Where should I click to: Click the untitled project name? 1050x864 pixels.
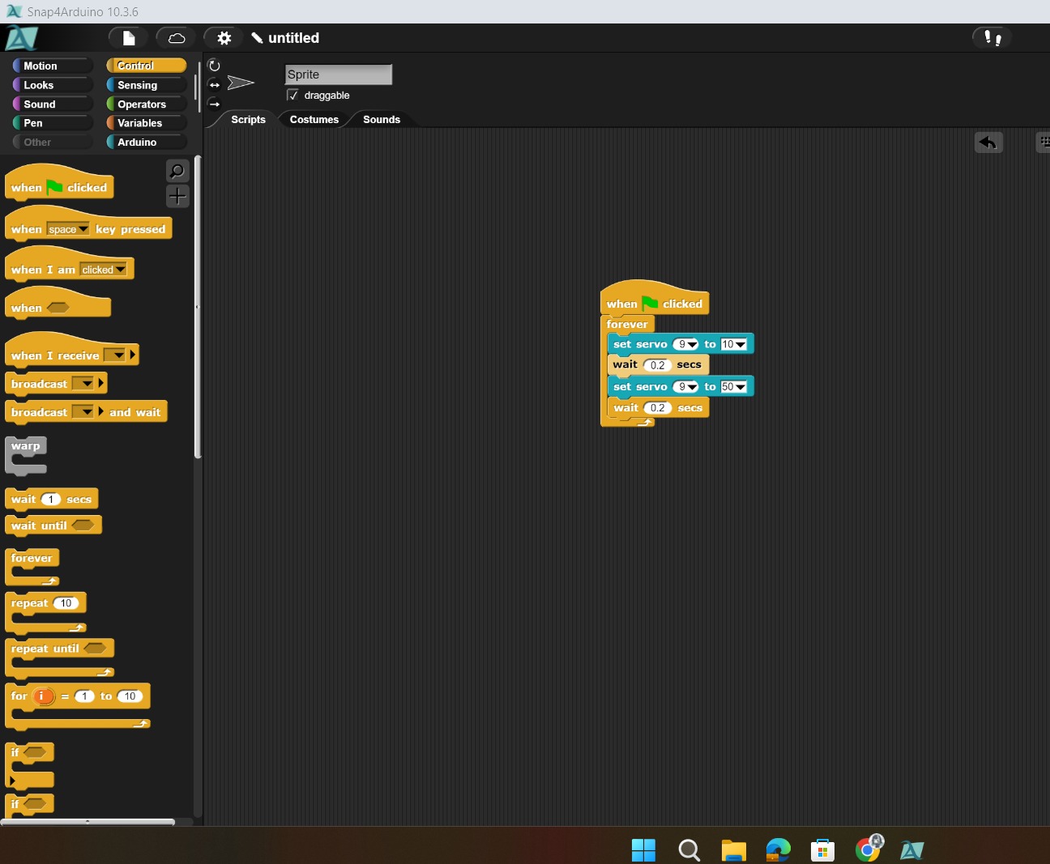click(x=293, y=38)
